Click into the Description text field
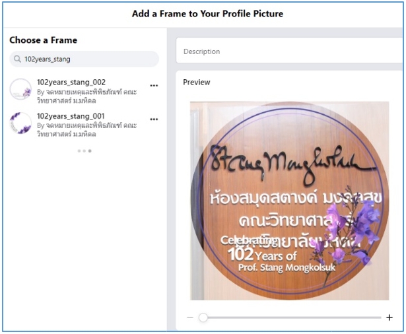The image size is (406, 334). [x=290, y=51]
